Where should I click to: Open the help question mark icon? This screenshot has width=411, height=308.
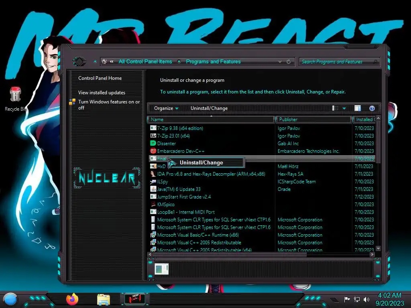[x=372, y=108]
